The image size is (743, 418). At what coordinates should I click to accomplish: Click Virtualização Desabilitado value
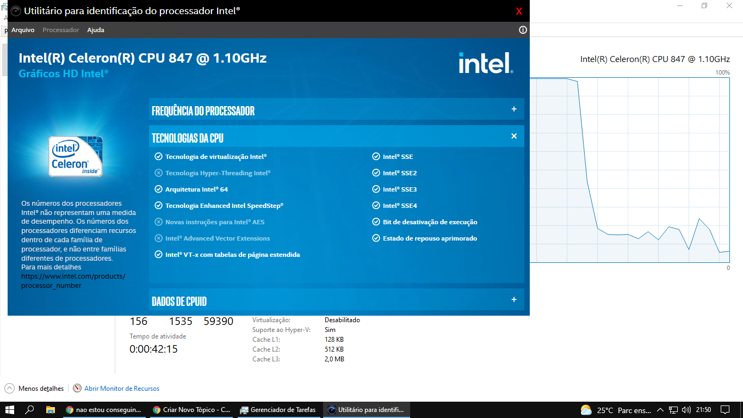[342, 320]
